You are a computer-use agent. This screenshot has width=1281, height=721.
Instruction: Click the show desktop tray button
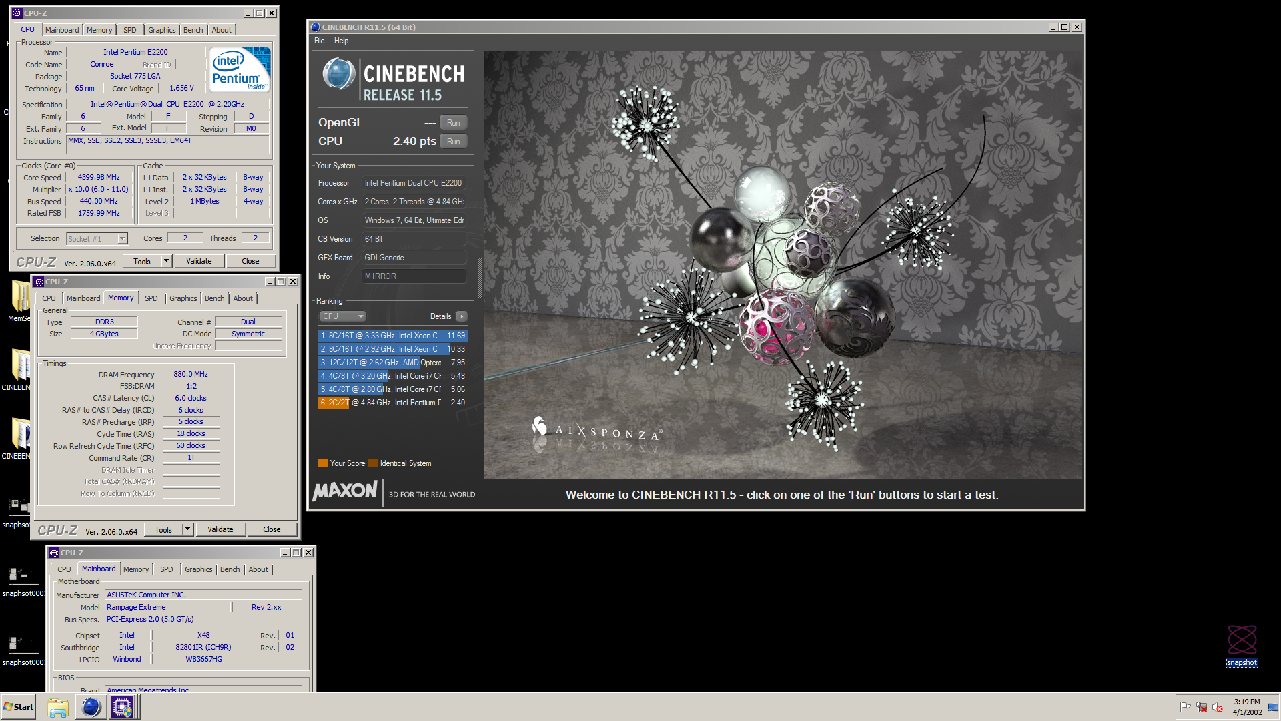pyautogui.click(x=1273, y=707)
